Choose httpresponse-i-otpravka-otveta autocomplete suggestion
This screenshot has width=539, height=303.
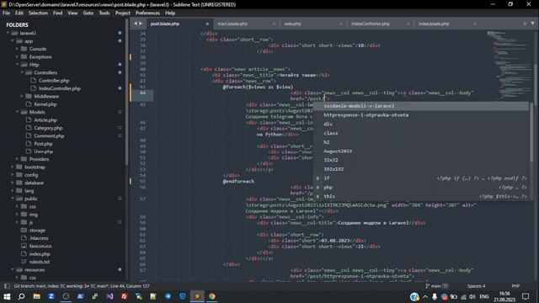coord(421,114)
